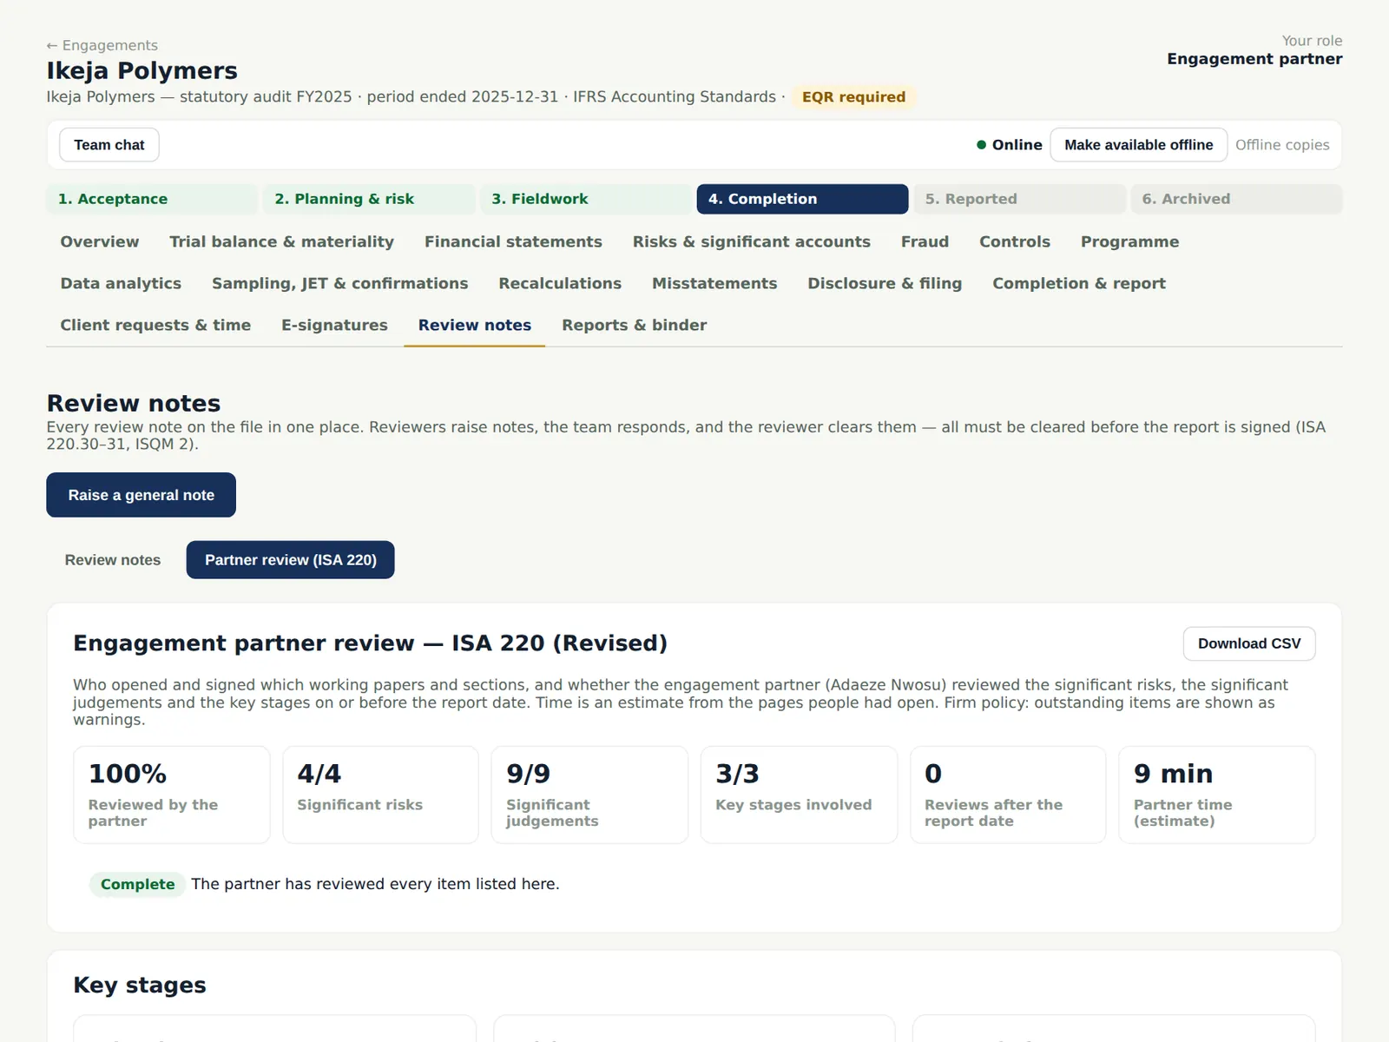Select the 1. Acceptance stage

tap(152, 199)
